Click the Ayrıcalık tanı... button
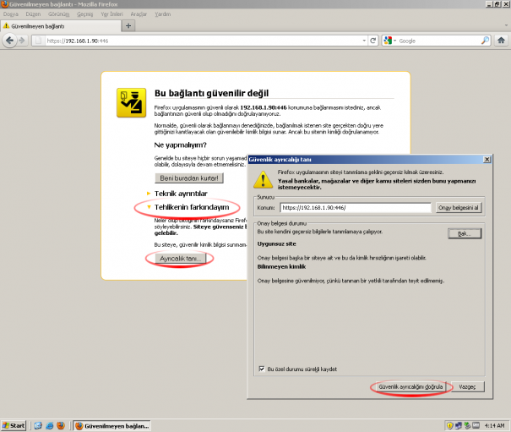The height and width of the screenshot is (432, 511). [180, 259]
